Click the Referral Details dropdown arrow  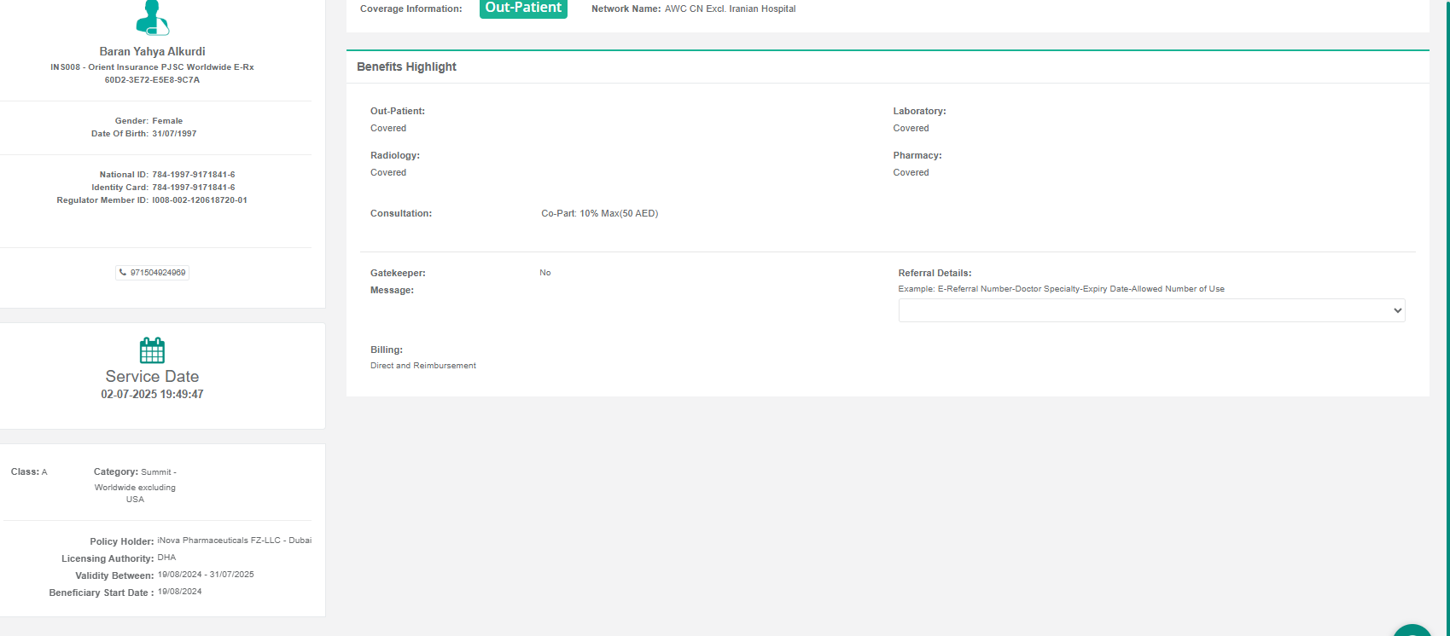click(x=1397, y=310)
